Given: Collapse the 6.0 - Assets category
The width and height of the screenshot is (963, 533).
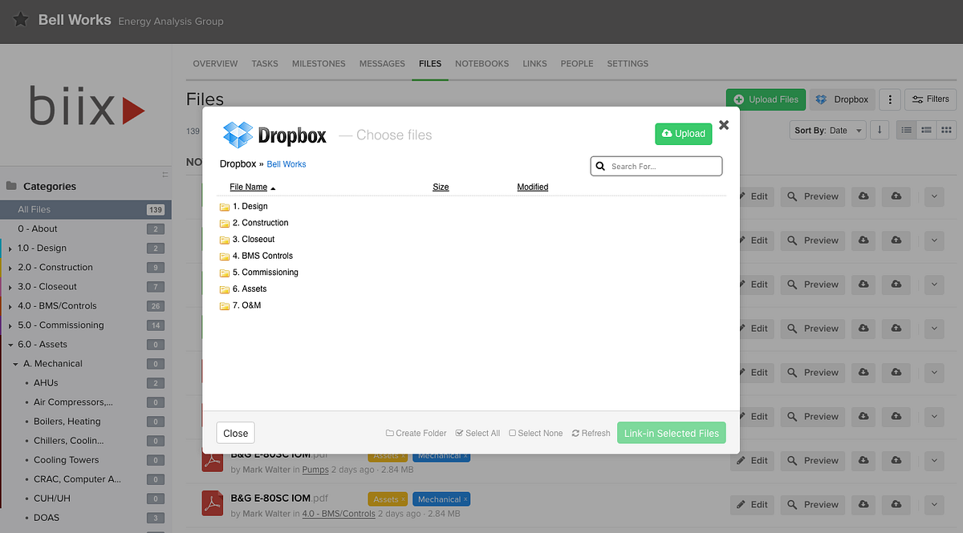Looking at the screenshot, I should [10, 345].
